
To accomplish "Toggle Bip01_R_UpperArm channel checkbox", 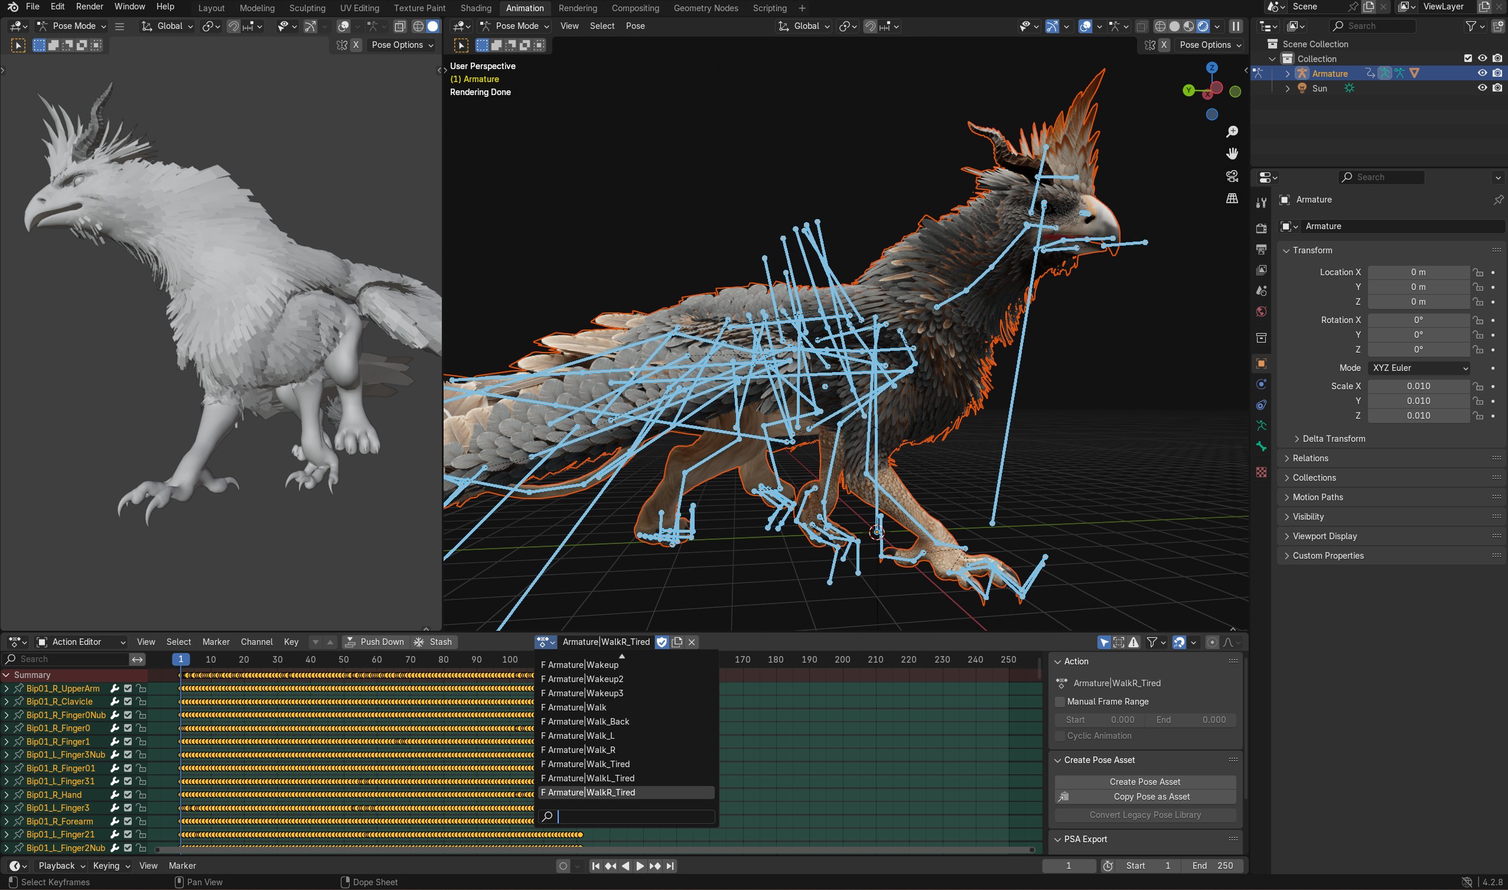I will click(128, 689).
